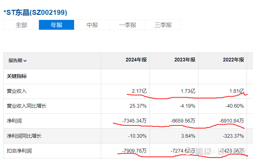Select the 年报 tab
The height and width of the screenshot is (159, 253).
(56, 25)
